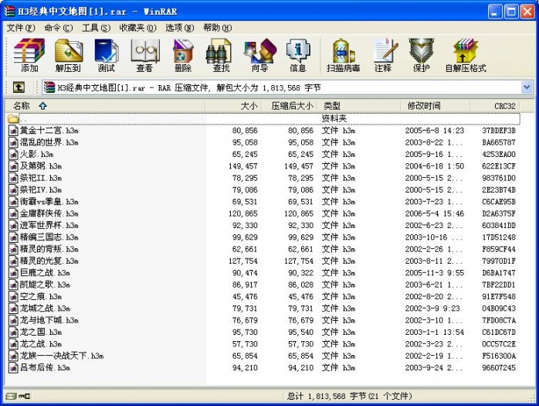539x406 pixels.
Task: Sort by 大小 column header
Action: [234, 106]
